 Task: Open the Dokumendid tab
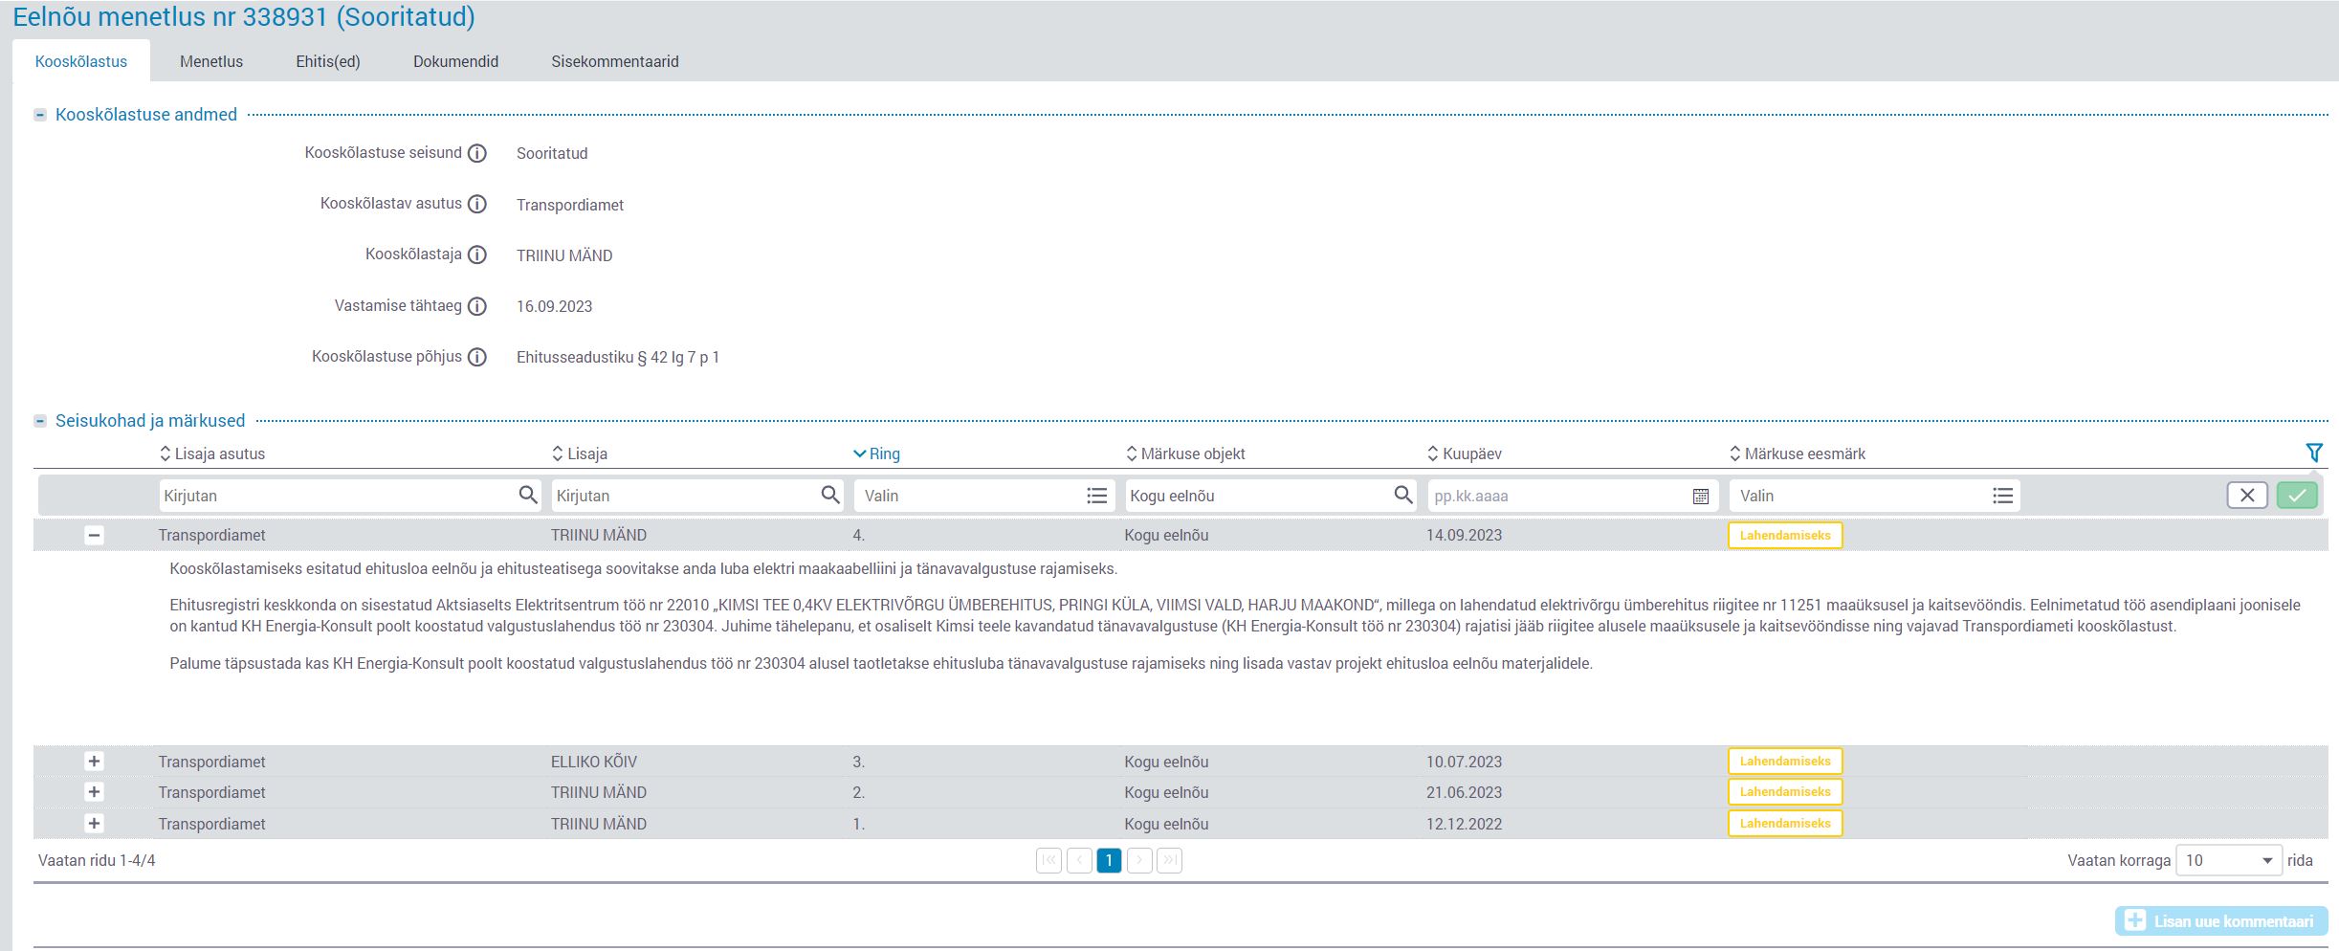(455, 61)
